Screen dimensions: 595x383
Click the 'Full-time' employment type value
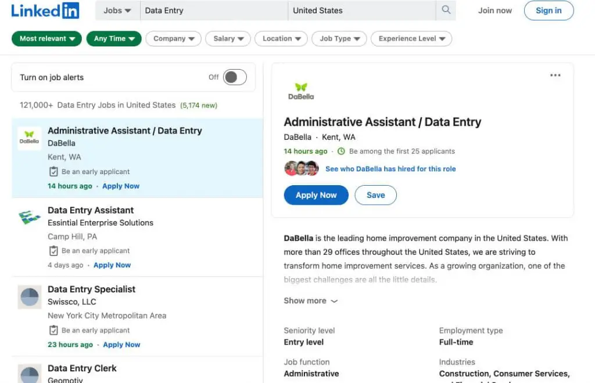456,342
